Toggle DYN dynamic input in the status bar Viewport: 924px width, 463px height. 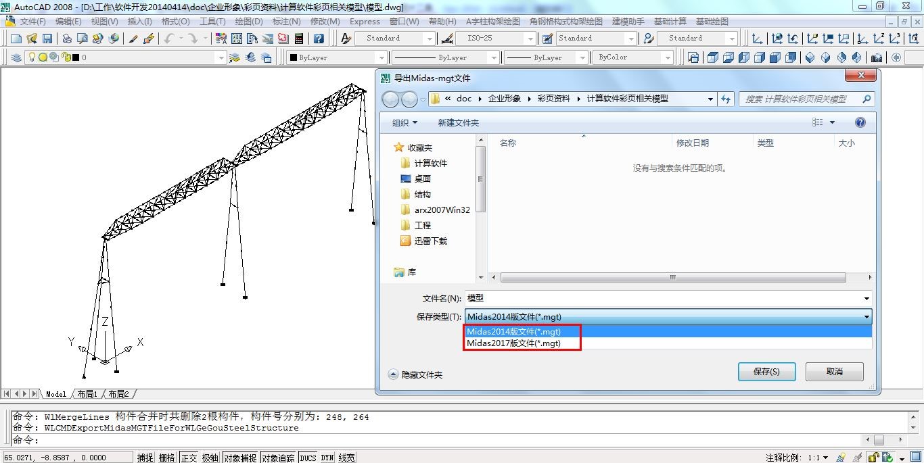coord(327,458)
